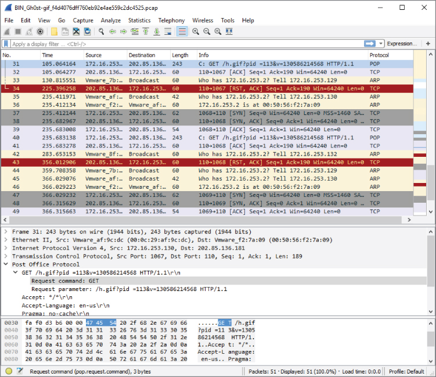Open capture options gear icon
The height and width of the screenshot is (377, 436).
(40, 31)
